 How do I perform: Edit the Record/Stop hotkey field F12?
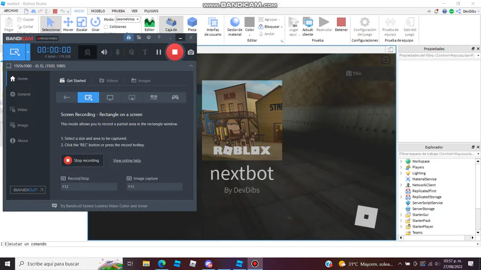click(x=89, y=186)
